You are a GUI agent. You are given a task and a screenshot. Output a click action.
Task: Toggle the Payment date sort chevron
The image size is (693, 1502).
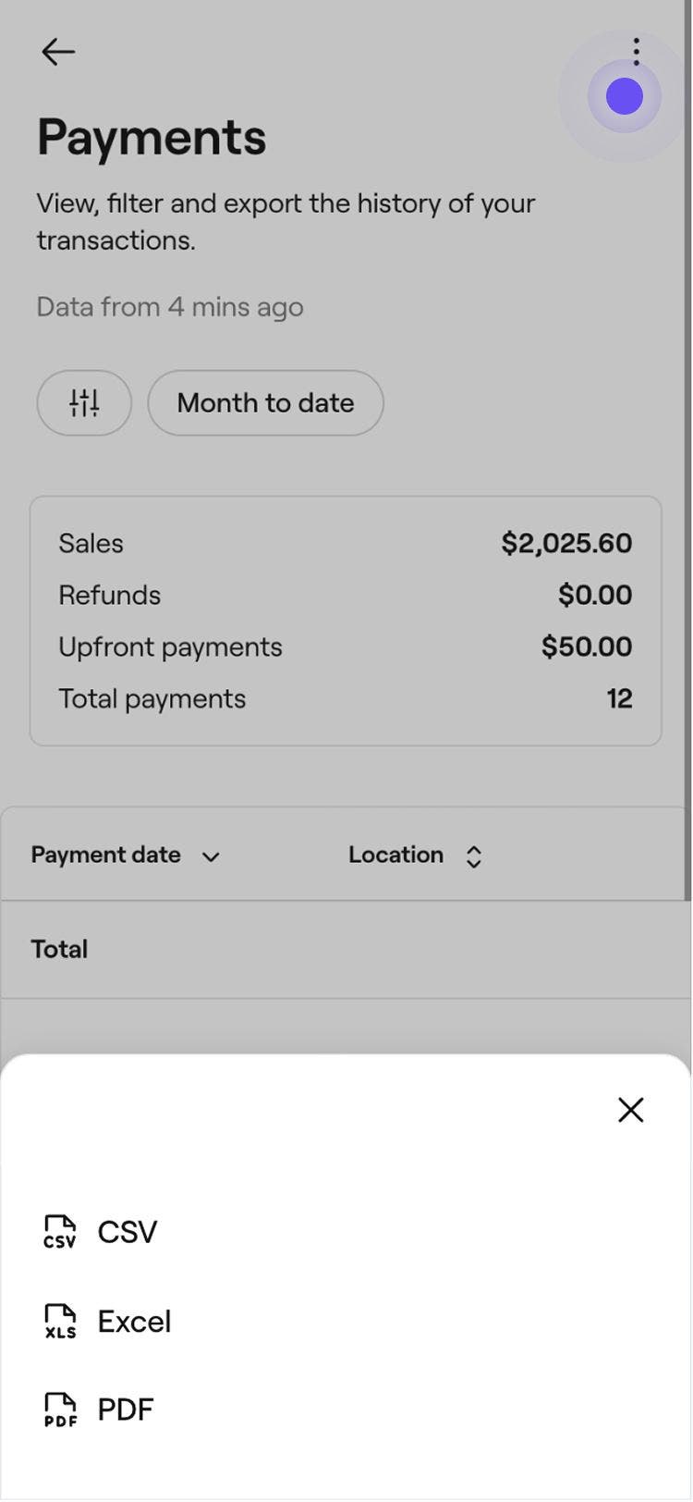pyautogui.click(x=211, y=856)
